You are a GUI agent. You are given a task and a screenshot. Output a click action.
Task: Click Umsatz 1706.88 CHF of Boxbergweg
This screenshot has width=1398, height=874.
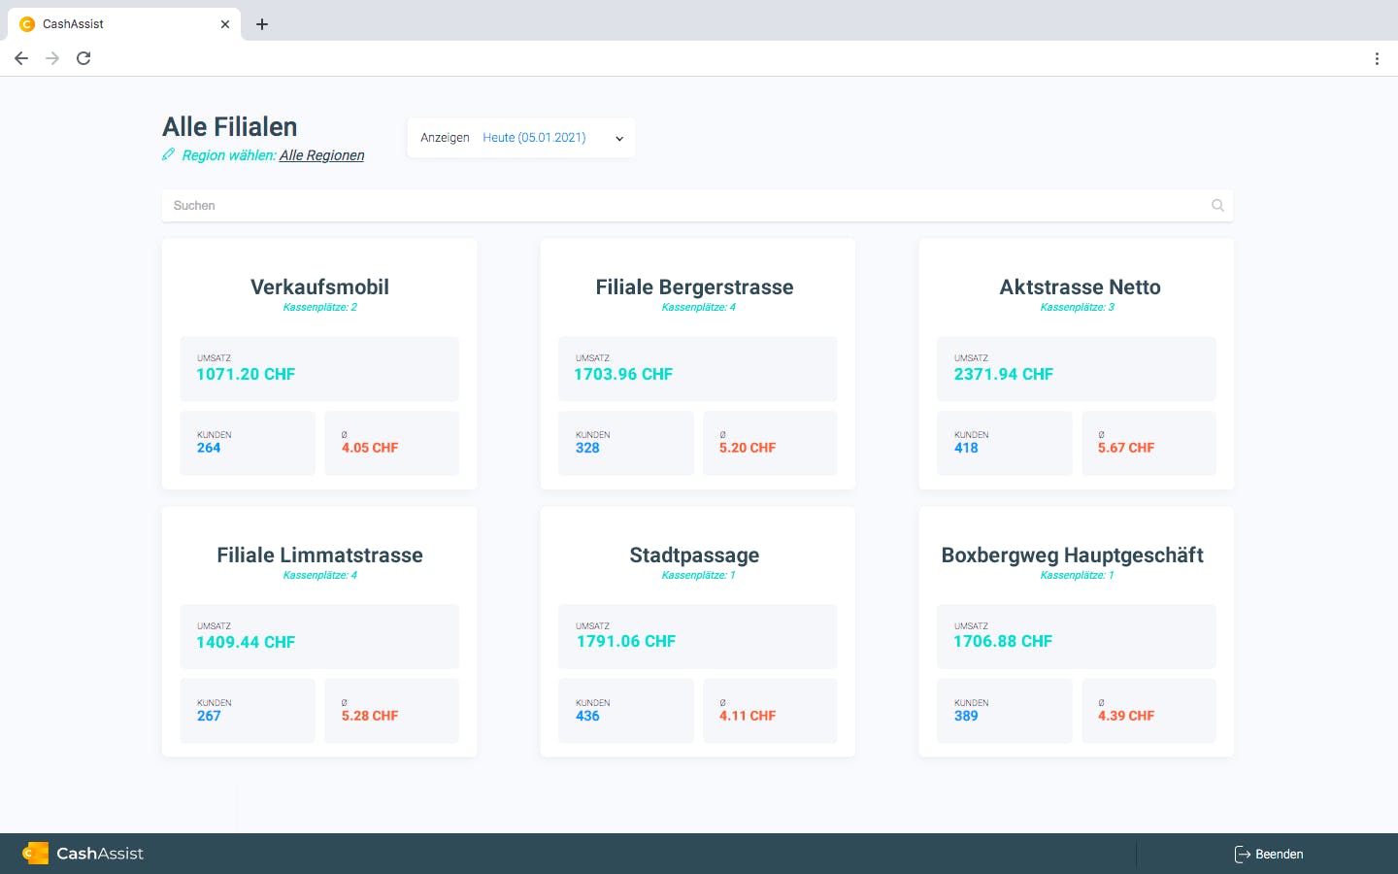[x=1003, y=641]
